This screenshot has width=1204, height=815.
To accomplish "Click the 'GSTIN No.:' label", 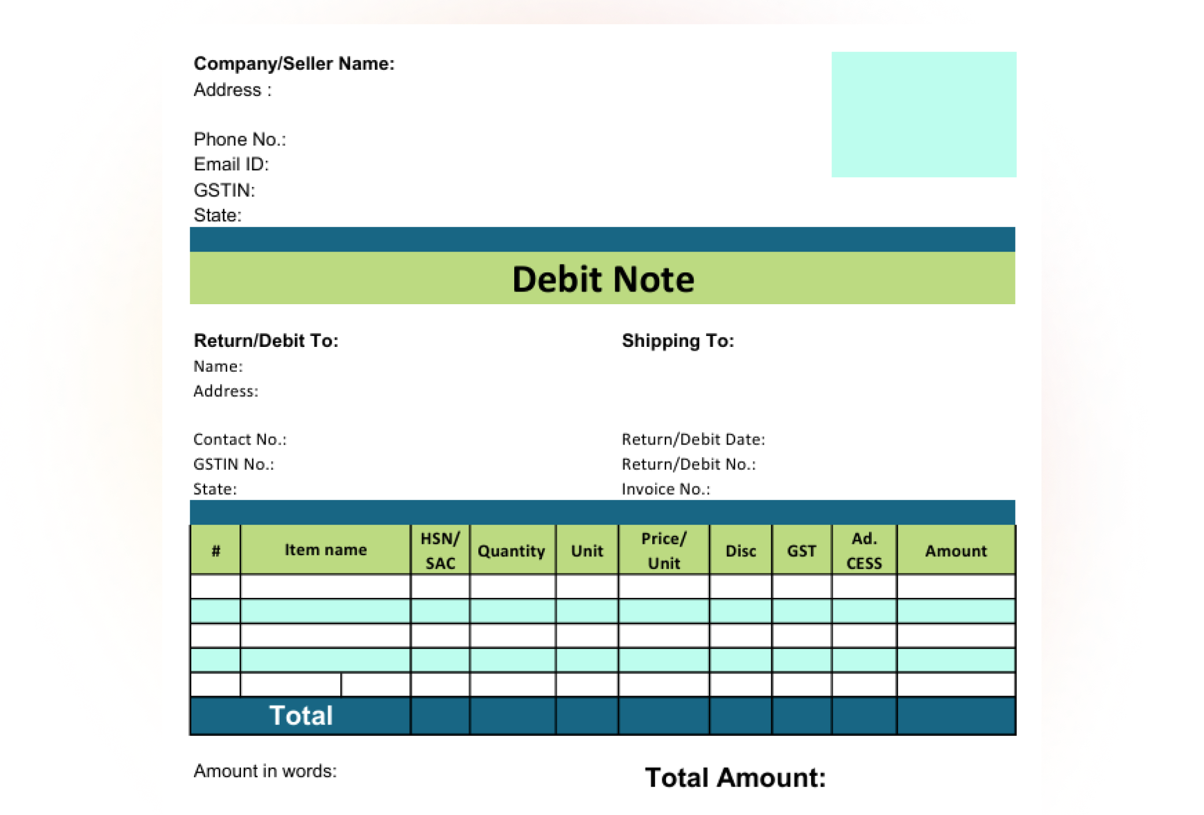I will point(233,464).
